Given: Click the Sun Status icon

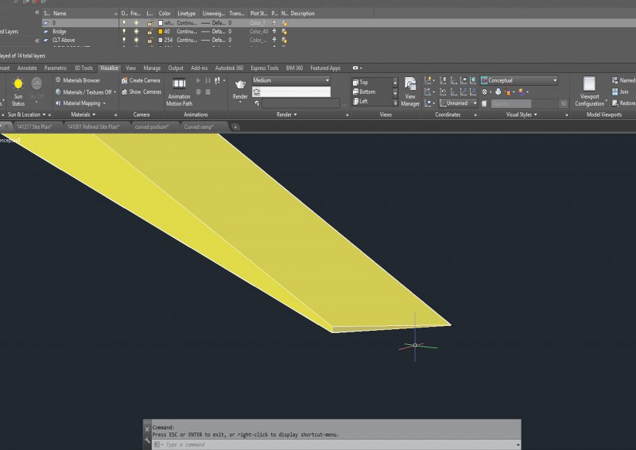Looking at the screenshot, I should 17,85.
